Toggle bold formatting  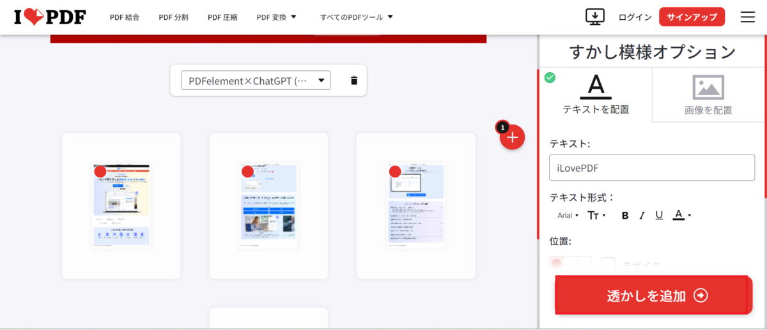[x=625, y=216]
